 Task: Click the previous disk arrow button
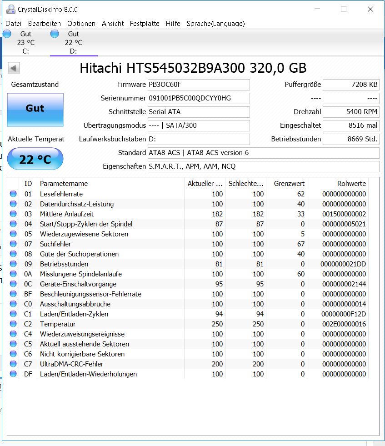click(x=14, y=68)
